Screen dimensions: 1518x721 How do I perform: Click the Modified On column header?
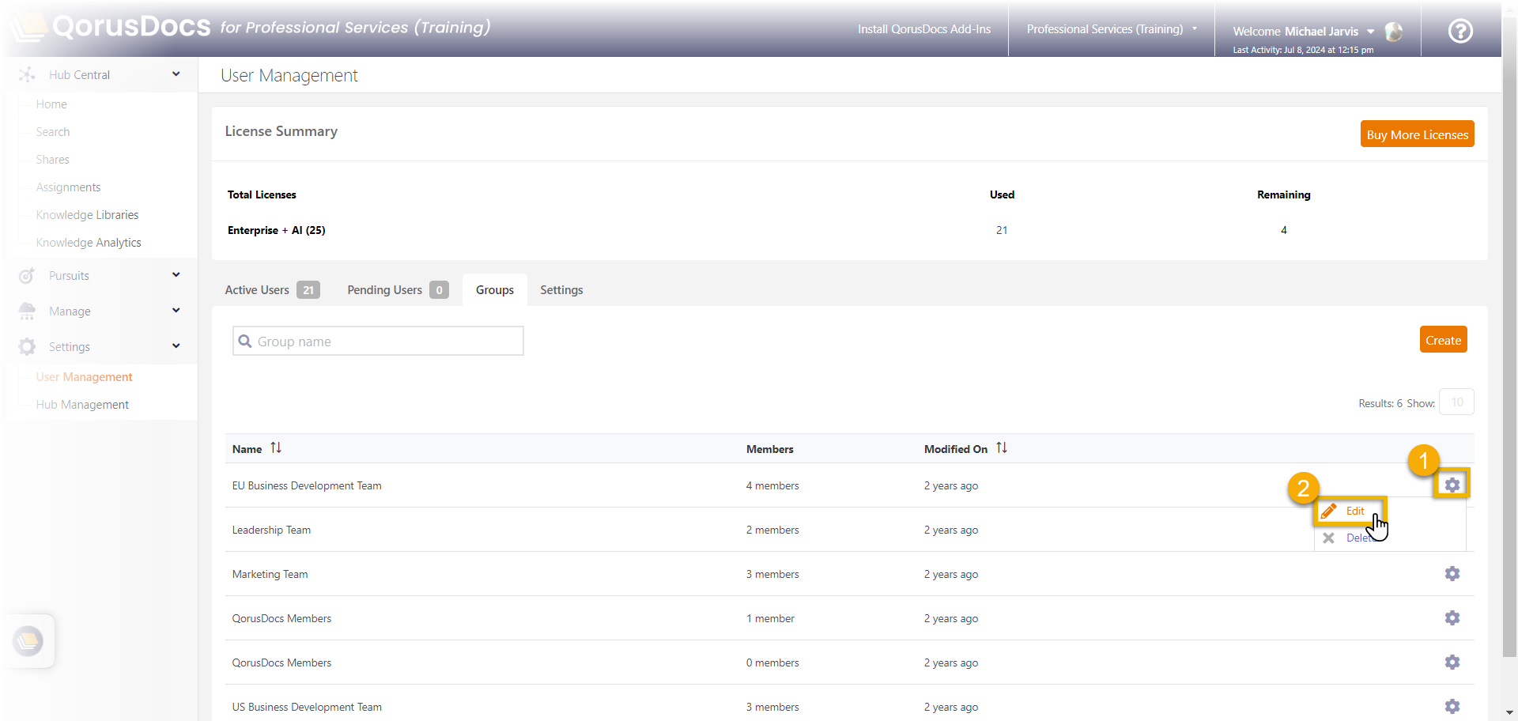955,449
